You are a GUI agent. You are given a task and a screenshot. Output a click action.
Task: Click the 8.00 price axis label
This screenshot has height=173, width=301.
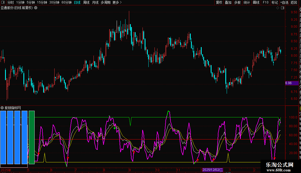[x=294, y=56]
